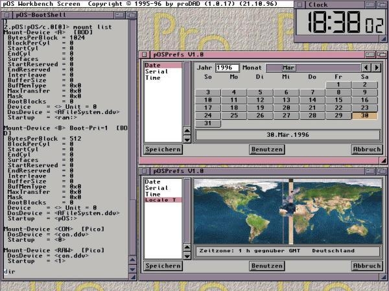The image size is (389, 291).
Task: Click the Jahr field showing 1996
Action: [226, 67]
